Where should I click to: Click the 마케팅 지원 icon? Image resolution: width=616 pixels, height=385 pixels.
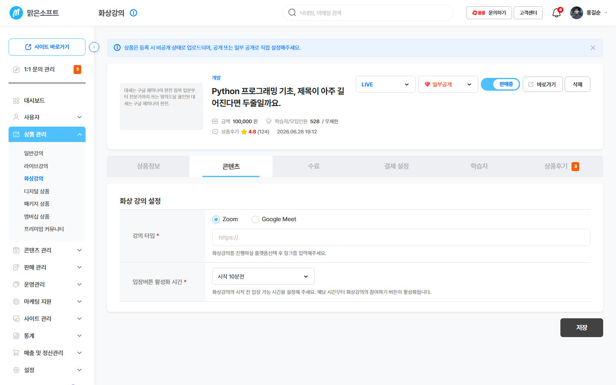16,302
